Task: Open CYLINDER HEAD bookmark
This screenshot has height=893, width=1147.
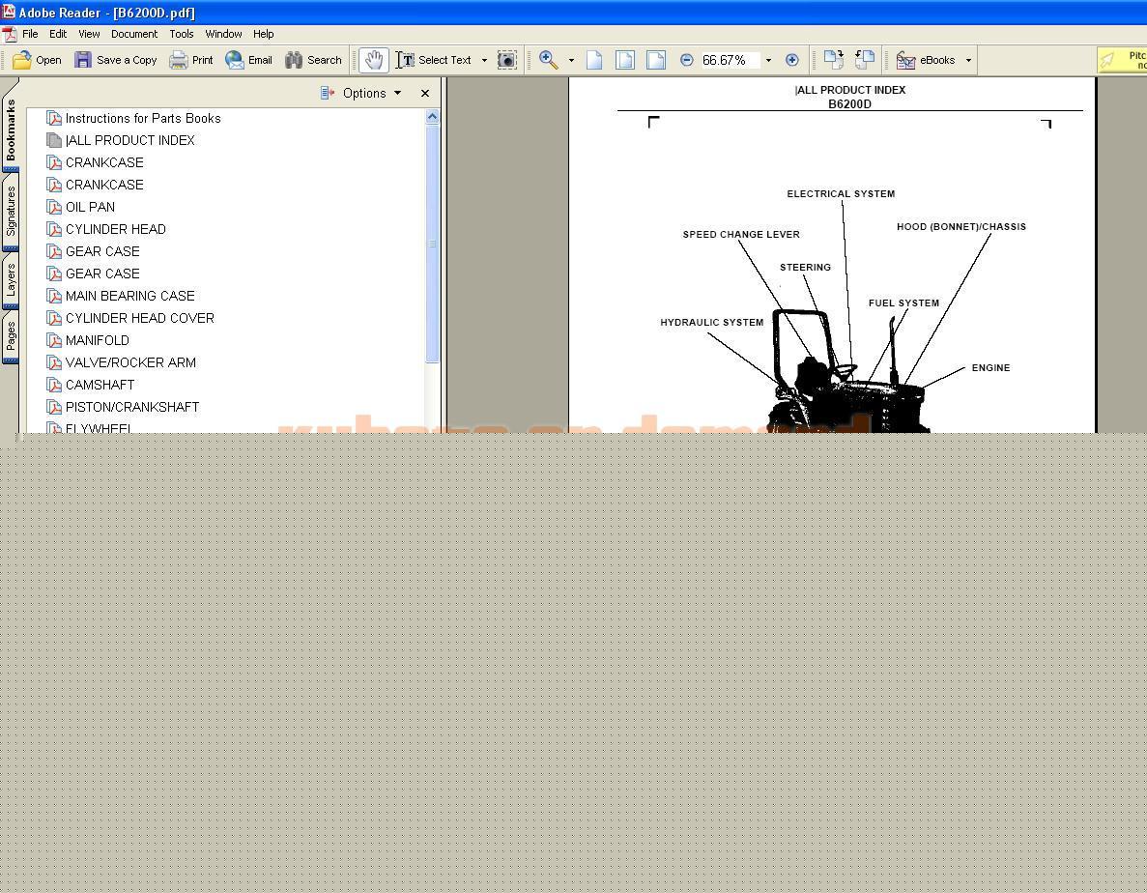Action: [x=116, y=229]
